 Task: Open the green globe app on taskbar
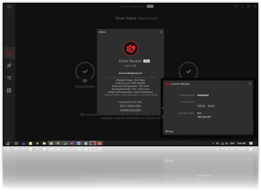(x=65, y=143)
